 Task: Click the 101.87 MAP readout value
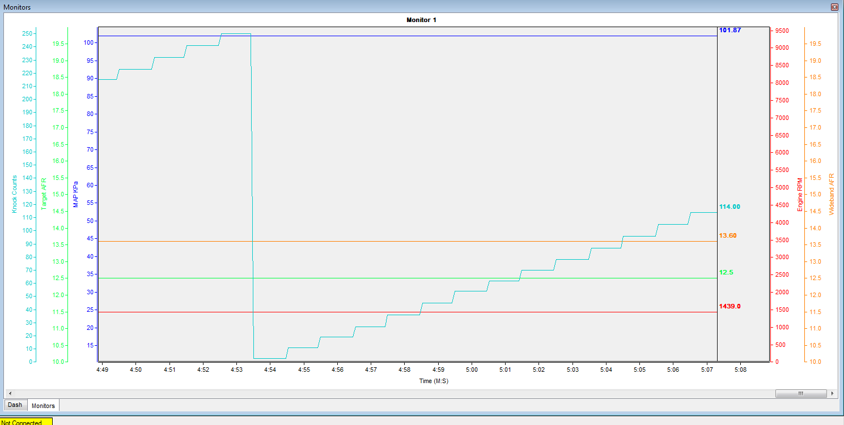pos(730,30)
